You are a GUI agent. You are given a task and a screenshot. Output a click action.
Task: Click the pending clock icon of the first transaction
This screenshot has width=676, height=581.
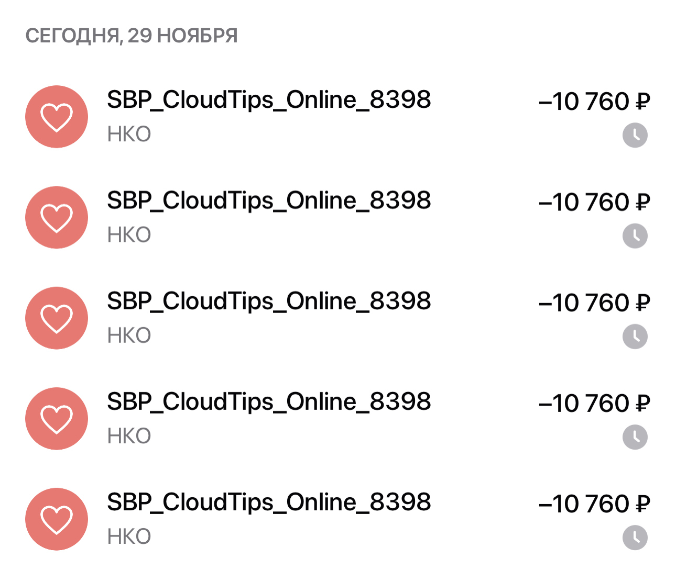635,136
